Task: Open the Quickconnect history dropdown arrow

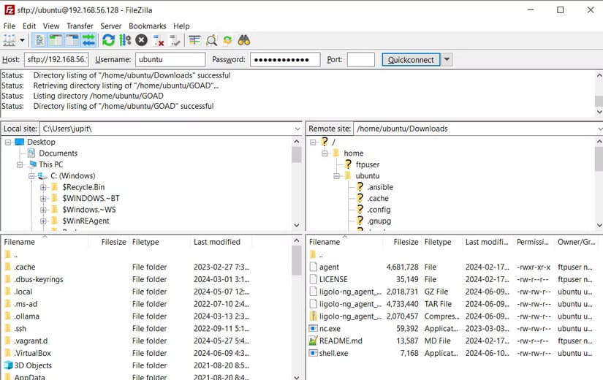Action: [447, 60]
